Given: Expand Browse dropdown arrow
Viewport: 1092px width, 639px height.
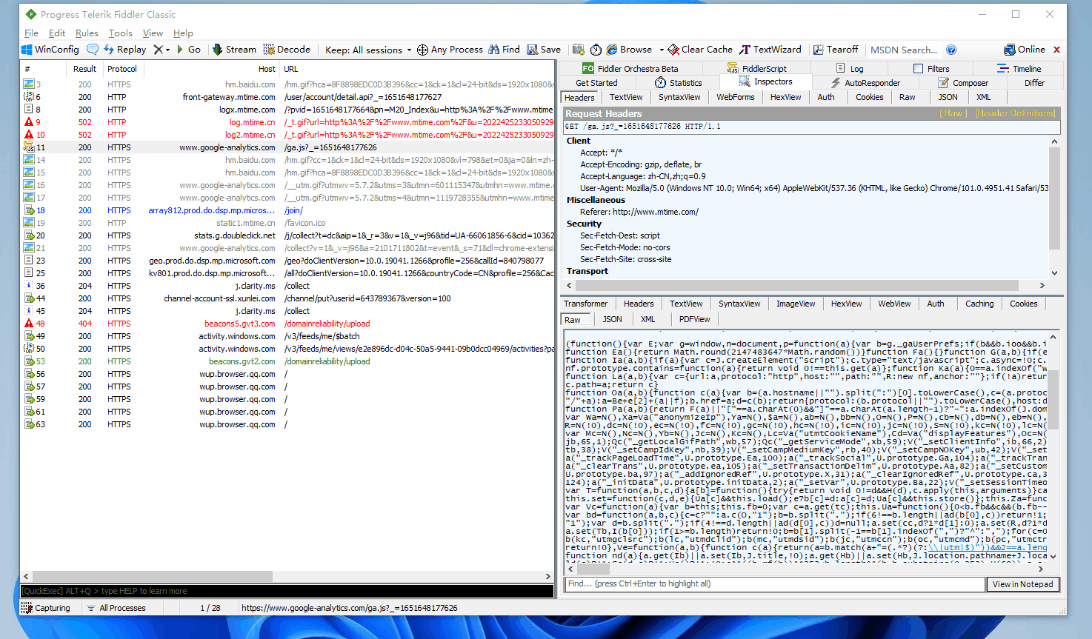Looking at the screenshot, I should pos(660,50).
